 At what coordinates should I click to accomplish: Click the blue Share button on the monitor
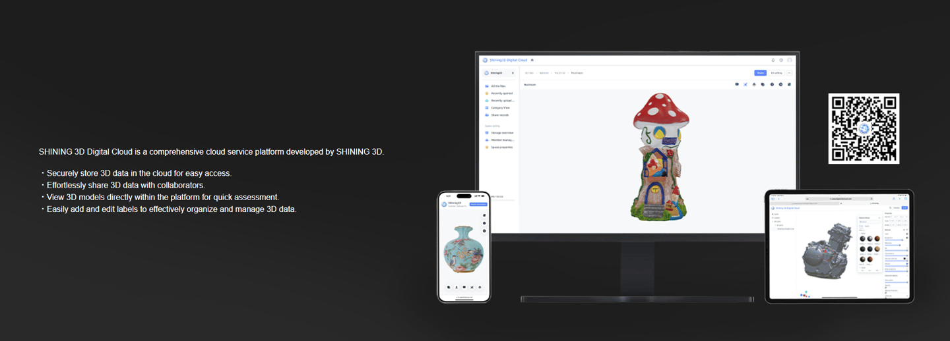[761, 73]
